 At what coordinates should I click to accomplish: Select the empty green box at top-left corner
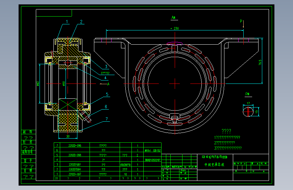(x=54, y=13)
